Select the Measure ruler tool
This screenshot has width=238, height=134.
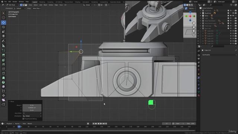click(3, 45)
